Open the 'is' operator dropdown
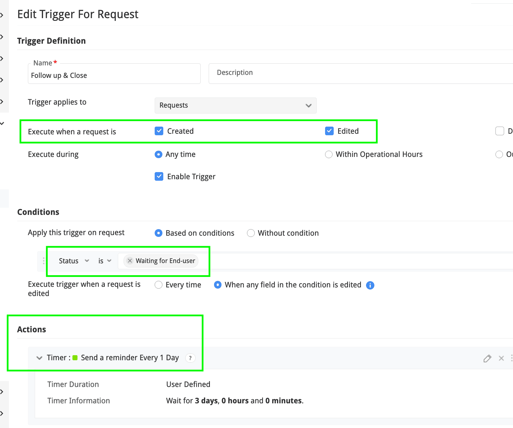 pos(105,261)
